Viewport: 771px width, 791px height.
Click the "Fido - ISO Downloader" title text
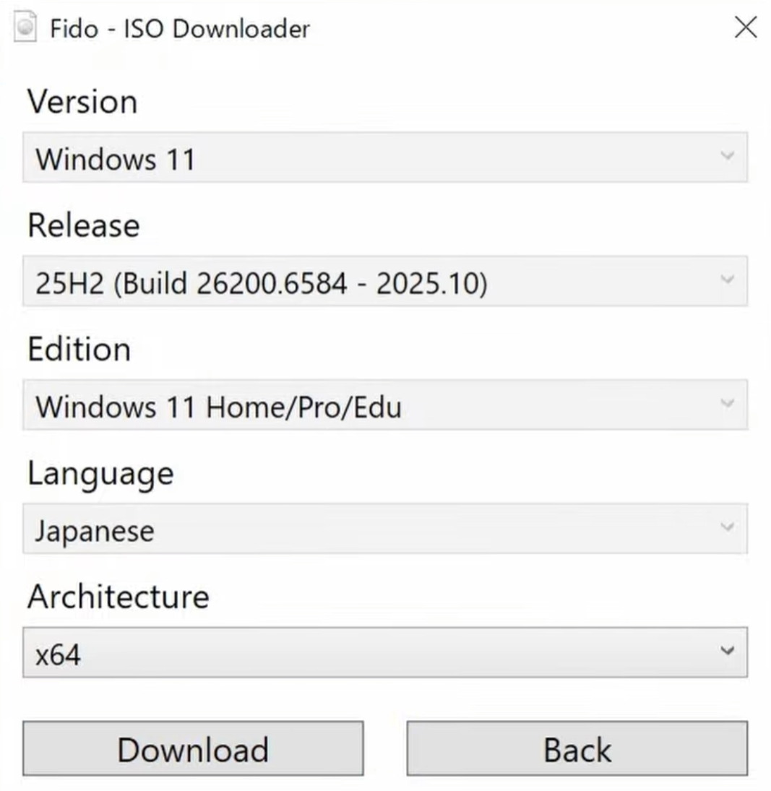coord(179,29)
